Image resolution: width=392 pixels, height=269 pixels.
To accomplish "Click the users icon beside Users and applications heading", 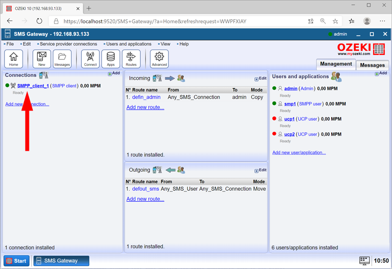I will [x=336, y=77].
